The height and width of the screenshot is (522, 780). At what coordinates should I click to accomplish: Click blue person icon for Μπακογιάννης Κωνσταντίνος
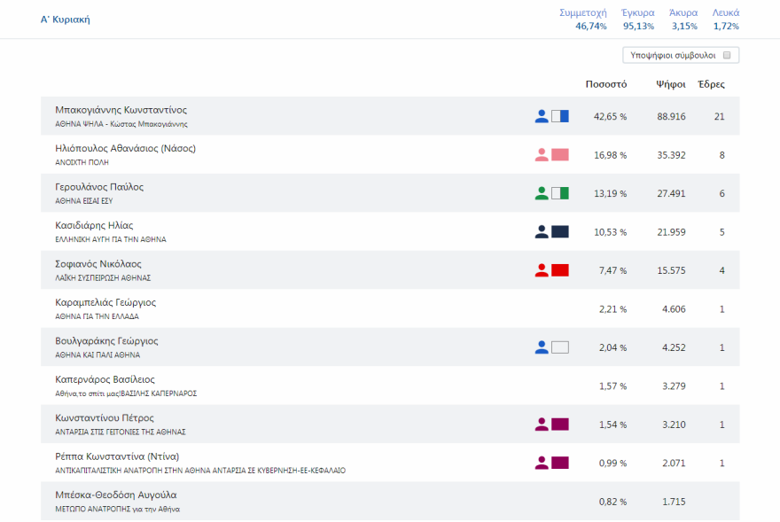[542, 116]
